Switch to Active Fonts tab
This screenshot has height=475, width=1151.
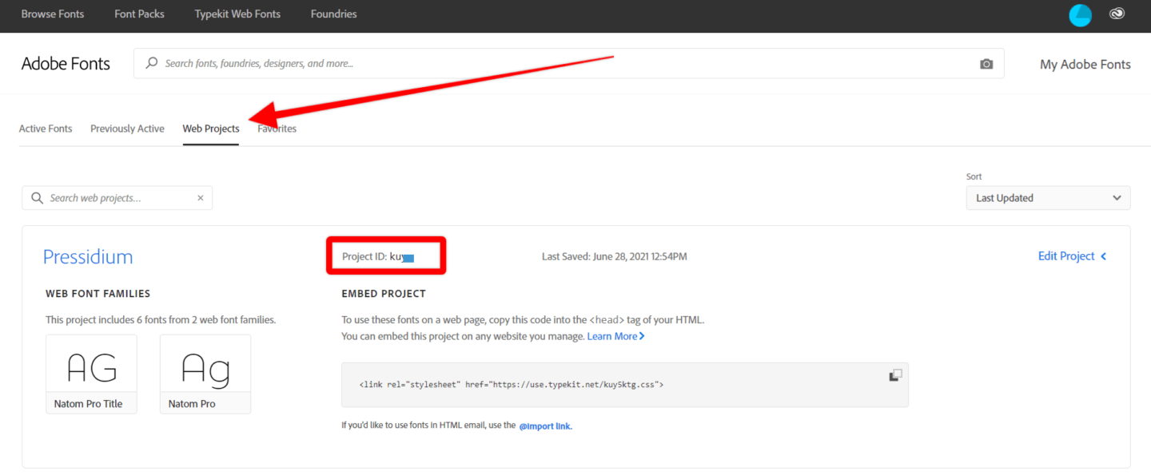(46, 129)
